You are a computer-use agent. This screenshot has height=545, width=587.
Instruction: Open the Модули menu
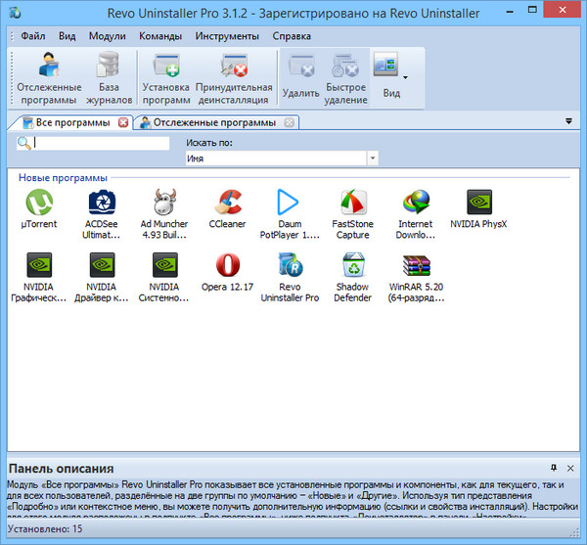pos(107,36)
